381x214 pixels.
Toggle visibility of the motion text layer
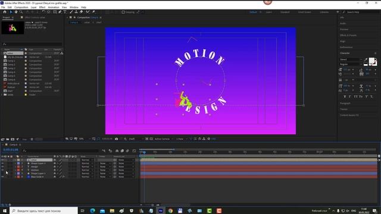(x=2, y=170)
